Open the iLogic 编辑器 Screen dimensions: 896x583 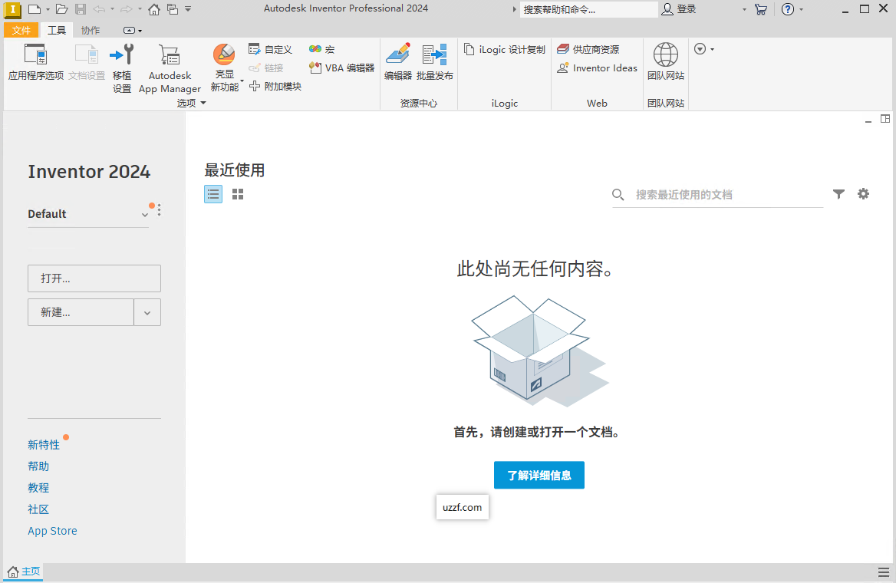(397, 61)
